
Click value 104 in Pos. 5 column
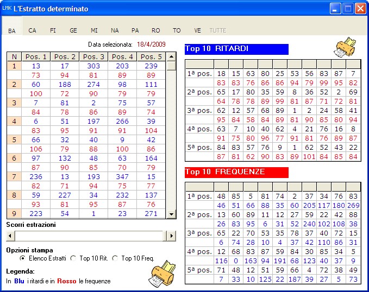pos(151,130)
